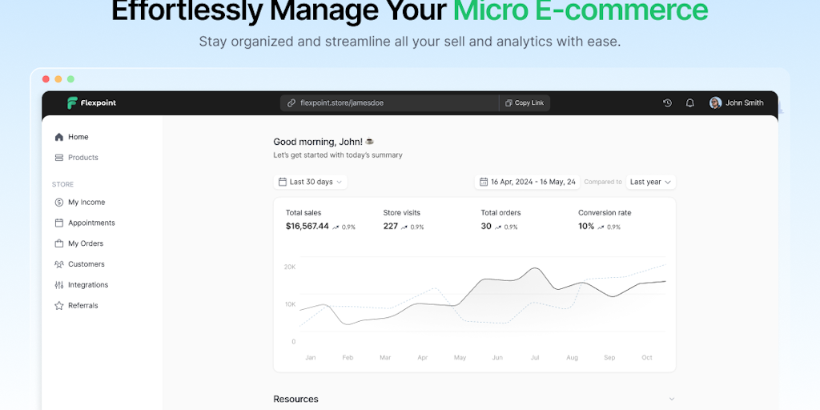Go to Appointments in sidebar
The height and width of the screenshot is (410, 820).
(x=91, y=223)
